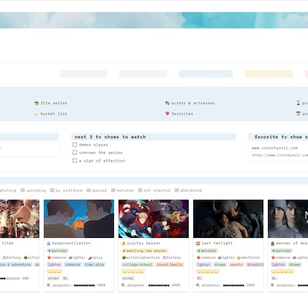The width and height of the screenshot is (308, 308).
Task: Click the yellow pastel button block
Action: click(269, 74)
